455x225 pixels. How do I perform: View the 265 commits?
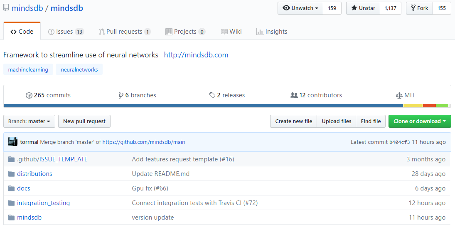48,95
